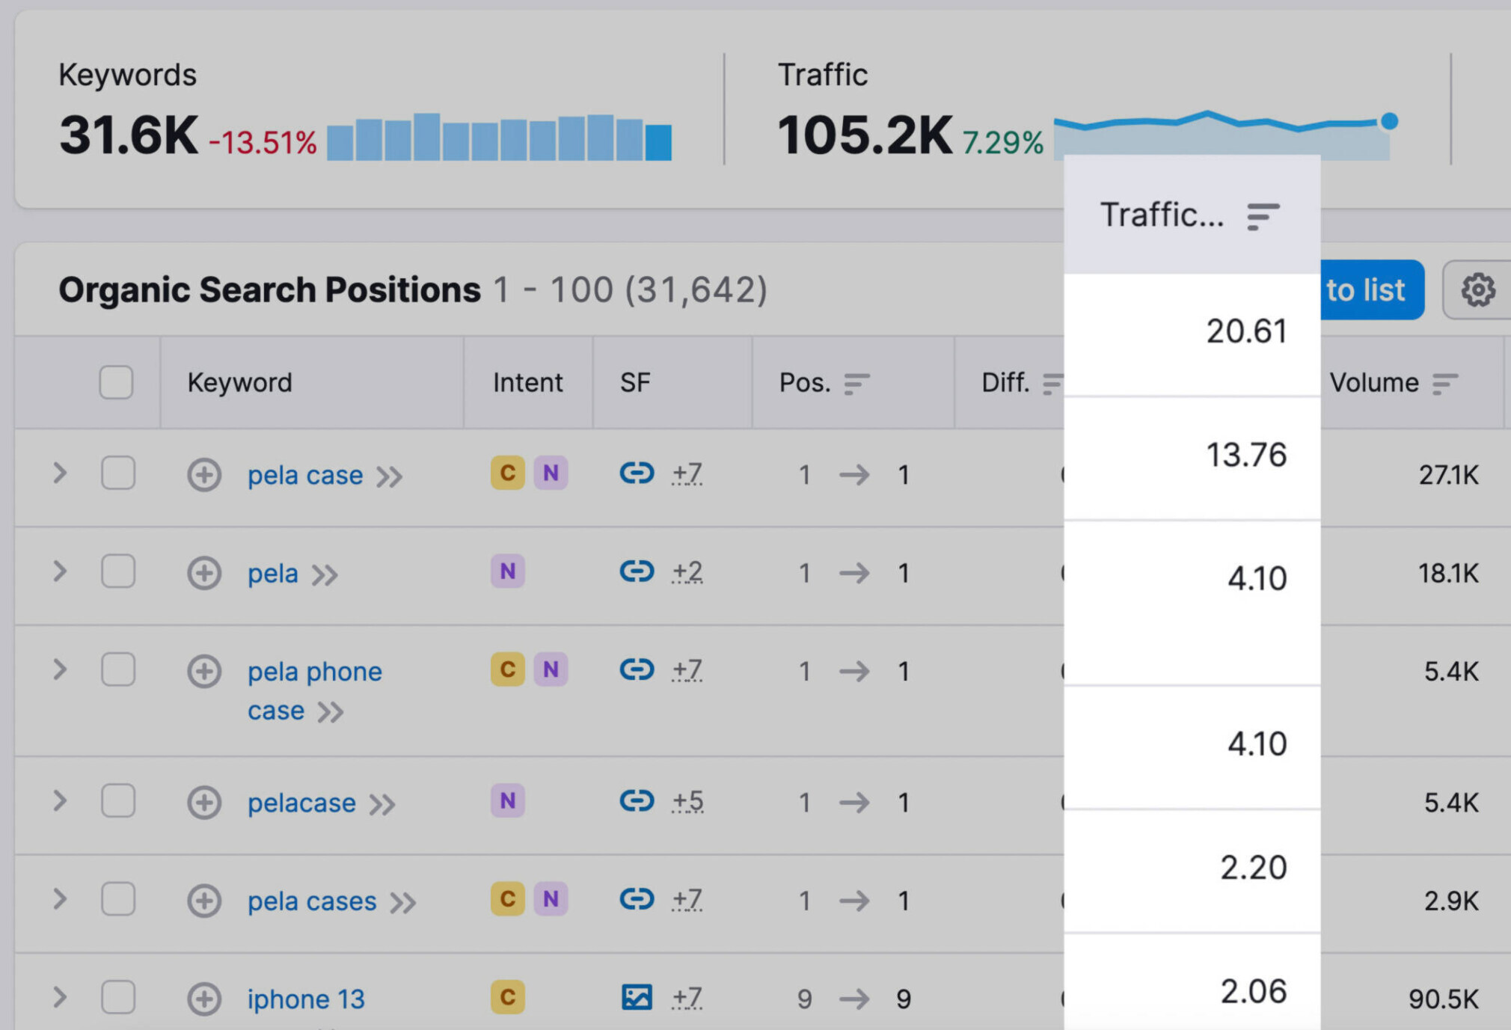Image resolution: width=1511 pixels, height=1030 pixels.
Task: Show more SERP features '+2' for 'pela'
Action: click(x=687, y=572)
